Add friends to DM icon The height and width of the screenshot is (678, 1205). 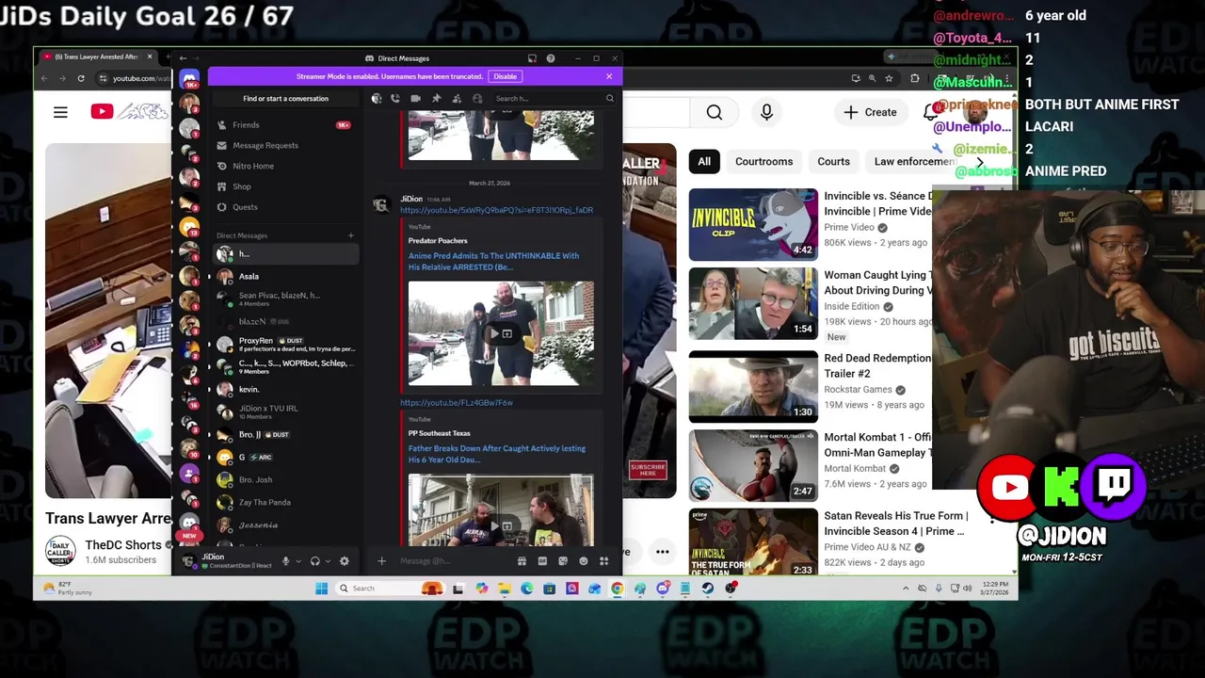[457, 98]
